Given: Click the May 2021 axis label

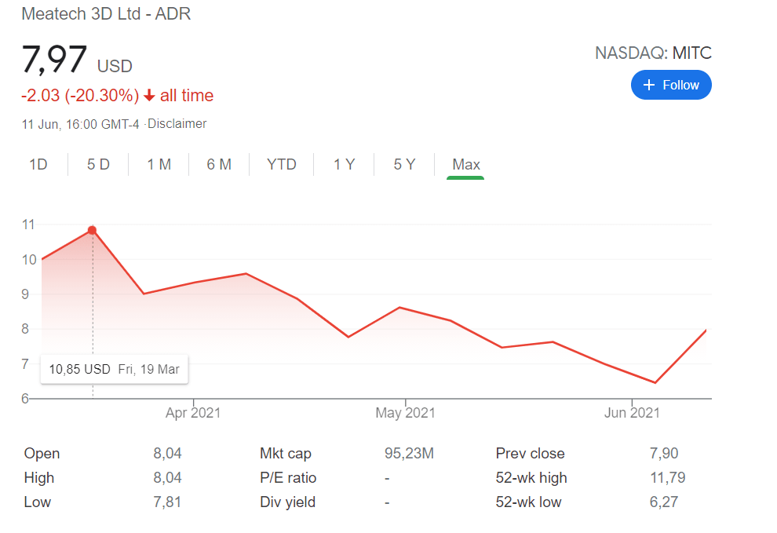Looking at the screenshot, I should (405, 413).
